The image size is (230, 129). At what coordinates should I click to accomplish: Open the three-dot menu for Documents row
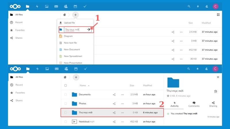coord(122,94)
